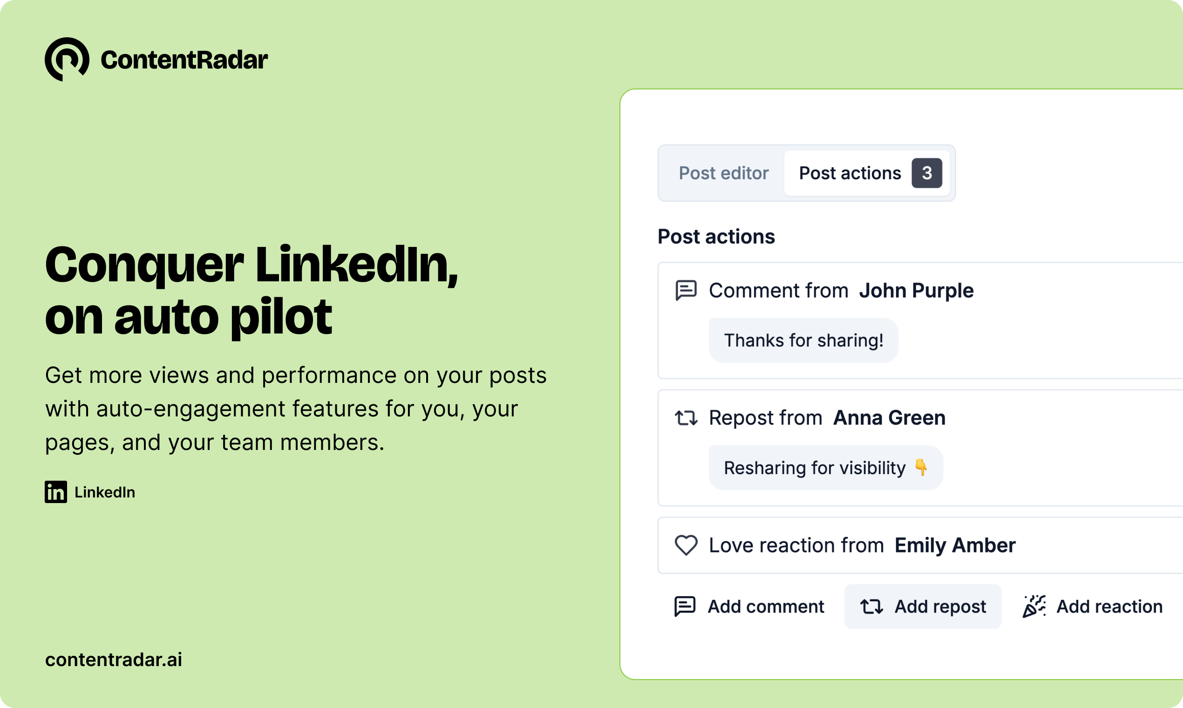Click the repost arrows icon in Add repost
The image size is (1183, 708).
[x=871, y=606]
